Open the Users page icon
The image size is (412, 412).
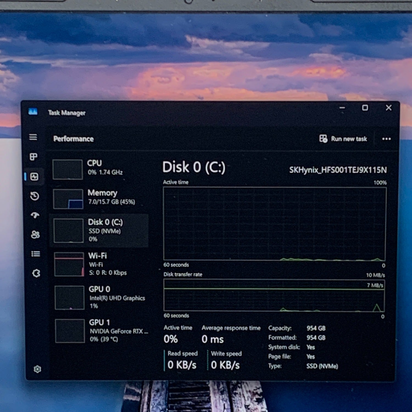(x=35, y=234)
